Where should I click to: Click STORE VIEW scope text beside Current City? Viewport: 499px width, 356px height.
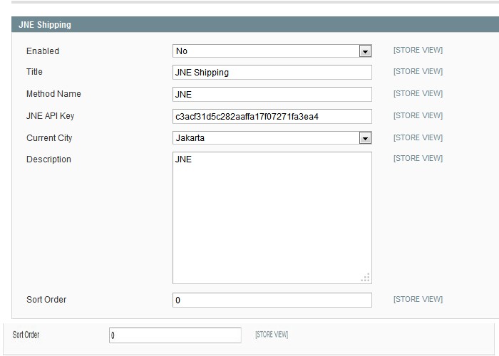[x=418, y=137]
